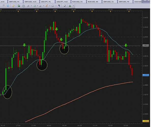The height and width of the screenshot is (127, 159).
Task: Click the 1.4650 price axis label
Action: (x=145, y=17)
